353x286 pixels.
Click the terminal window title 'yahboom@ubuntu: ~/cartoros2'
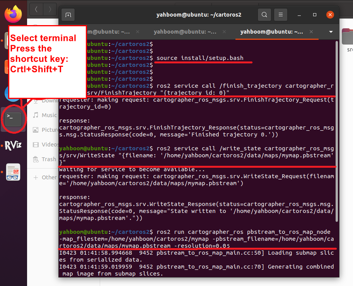(x=199, y=15)
